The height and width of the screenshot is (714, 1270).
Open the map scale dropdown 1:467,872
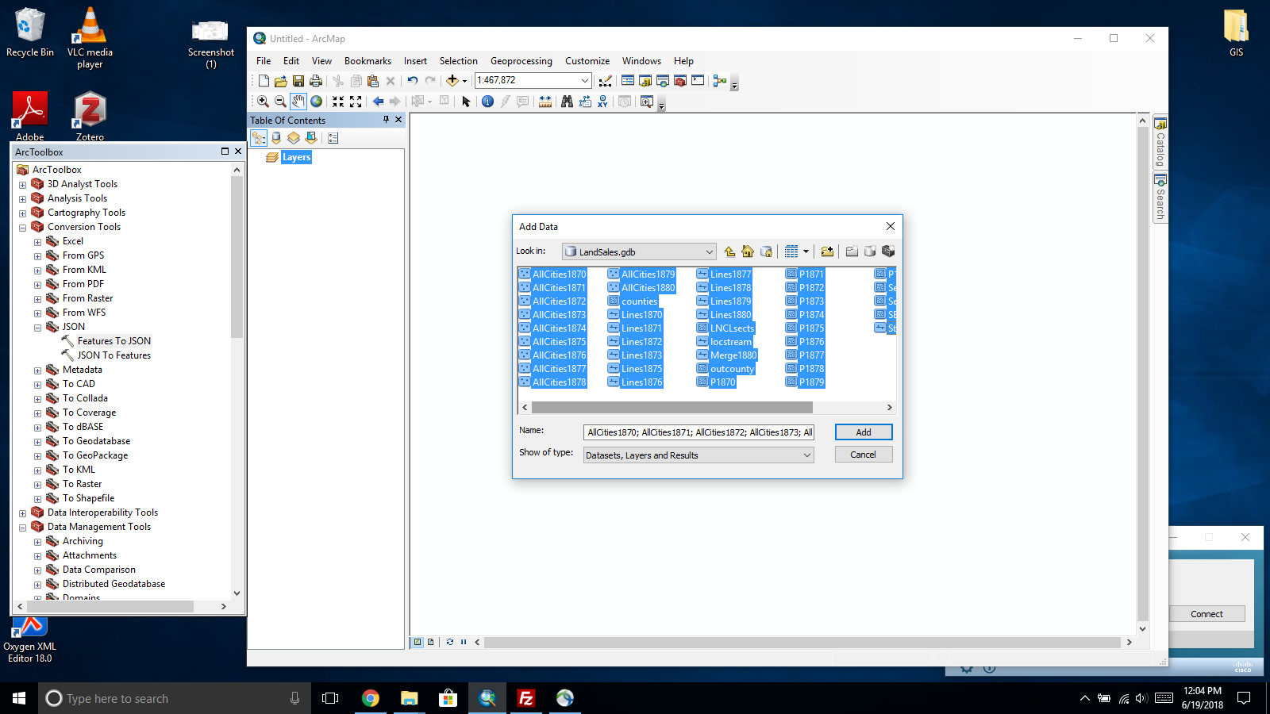coord(585,80)
